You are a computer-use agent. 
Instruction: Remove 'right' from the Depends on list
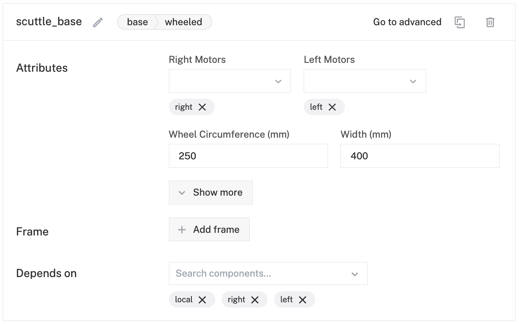point(255,300)
